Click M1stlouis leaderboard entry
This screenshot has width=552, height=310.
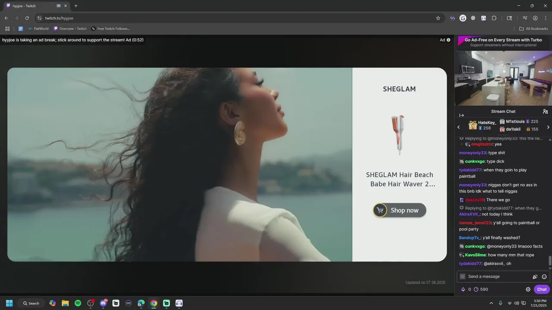point(519,121)
